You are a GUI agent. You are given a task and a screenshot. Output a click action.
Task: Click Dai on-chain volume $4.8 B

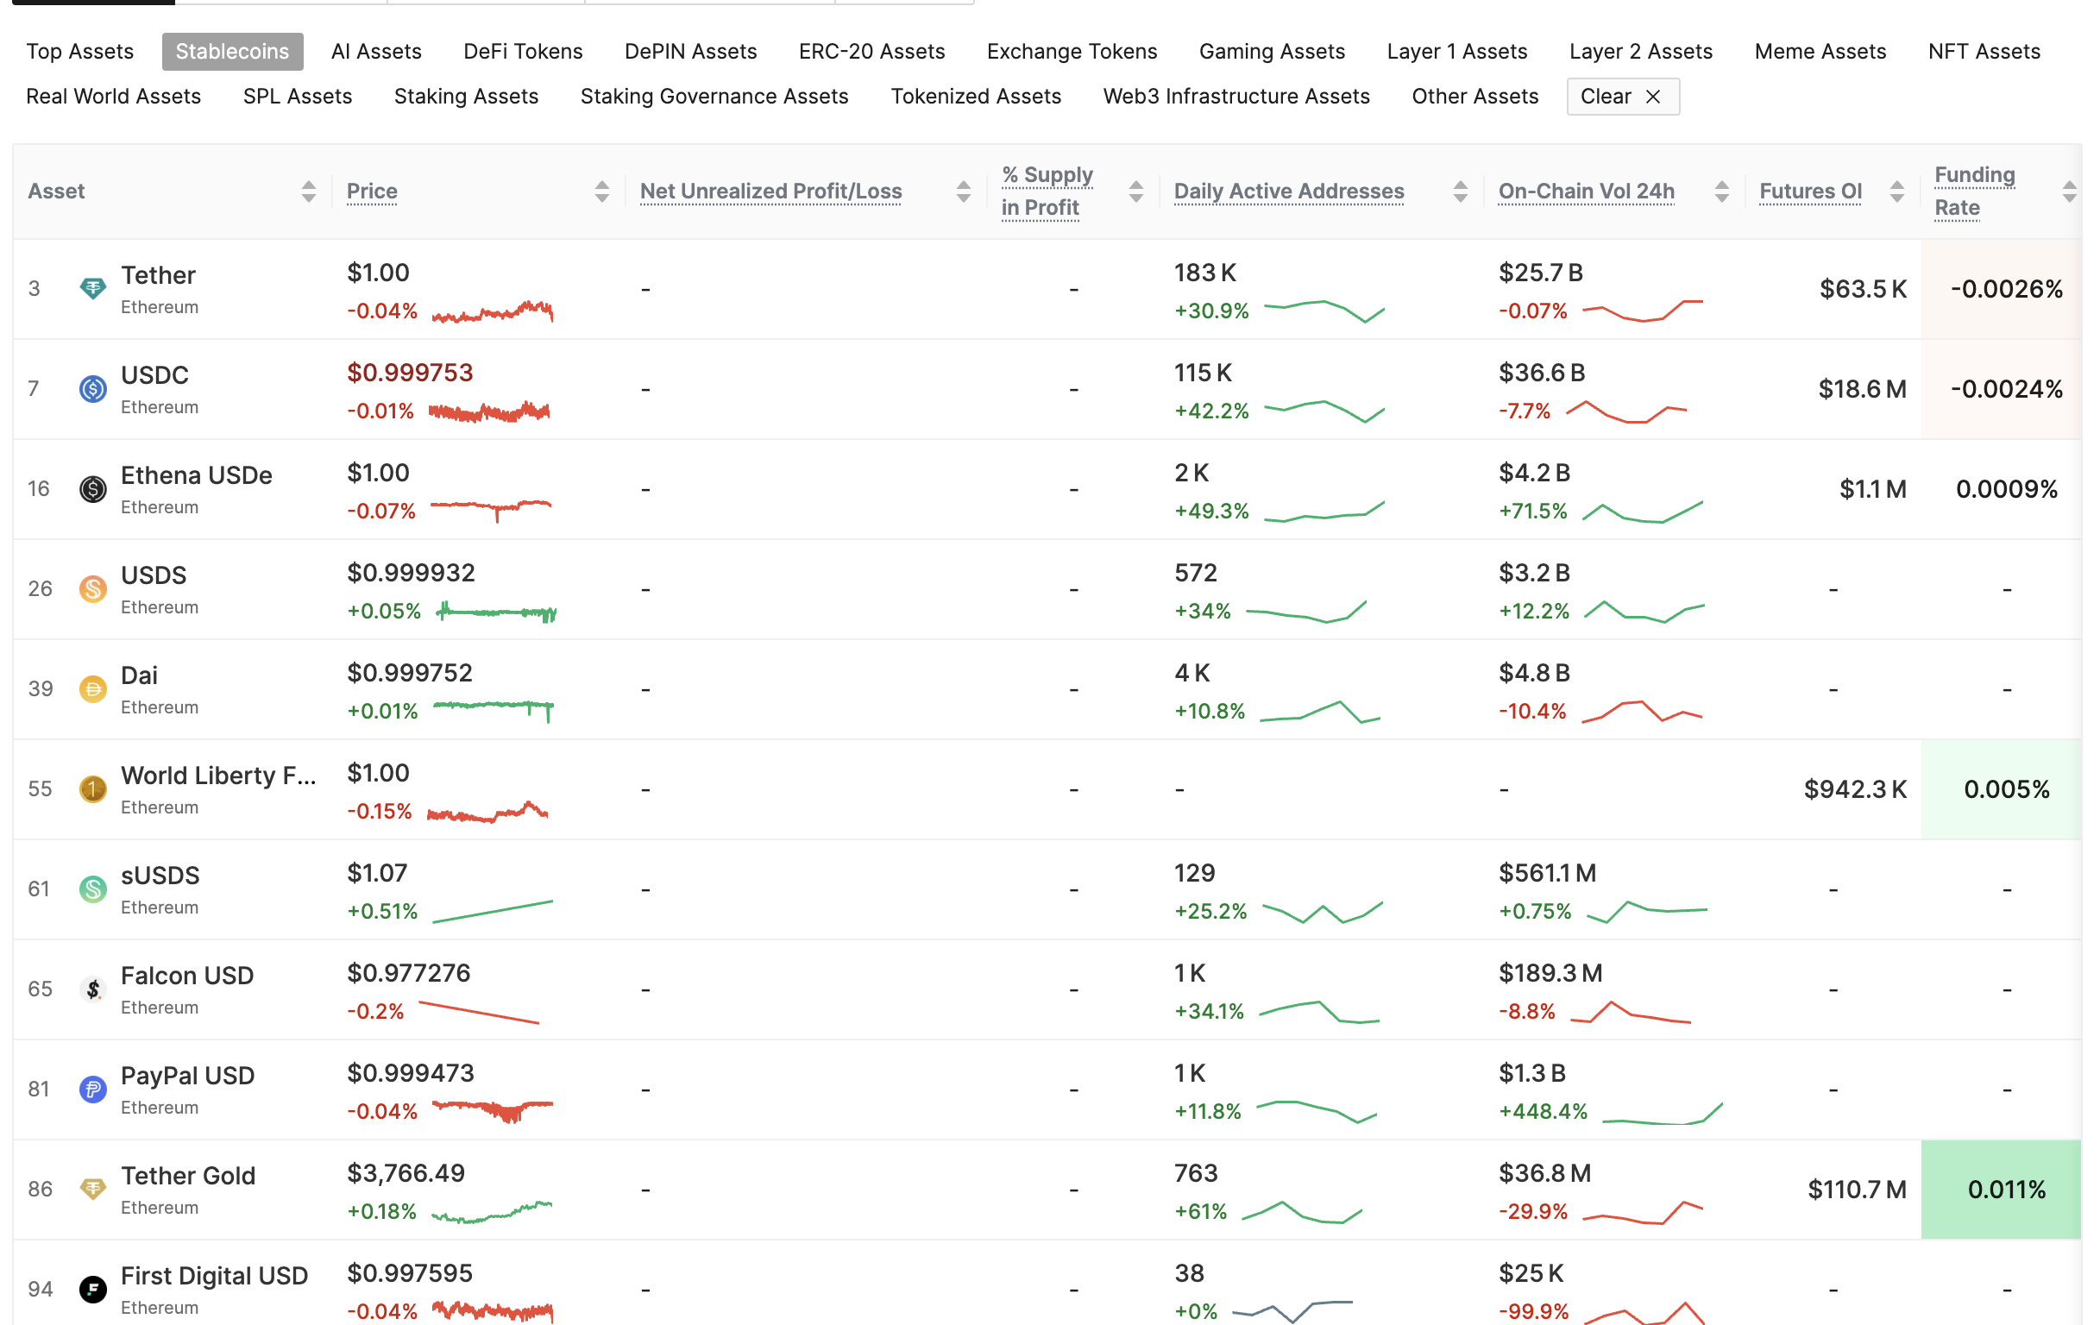click(1534, 673)
